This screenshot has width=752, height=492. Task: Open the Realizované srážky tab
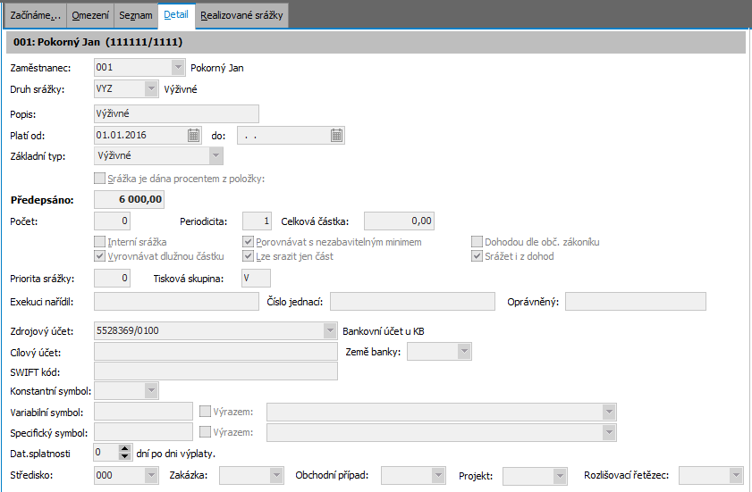pos(243,15)
